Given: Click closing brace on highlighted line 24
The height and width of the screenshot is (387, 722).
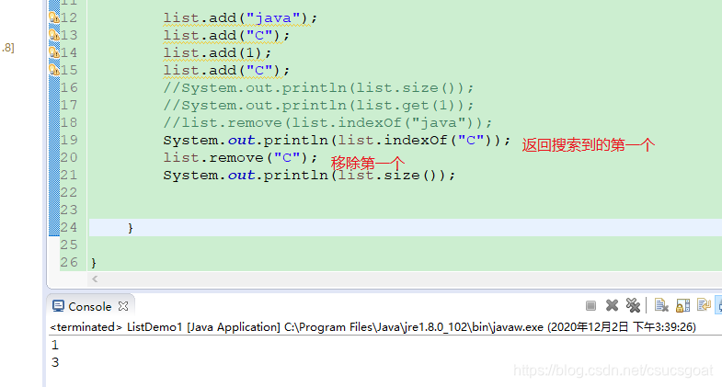Looking at the screenshot, I should click(131, 228).
